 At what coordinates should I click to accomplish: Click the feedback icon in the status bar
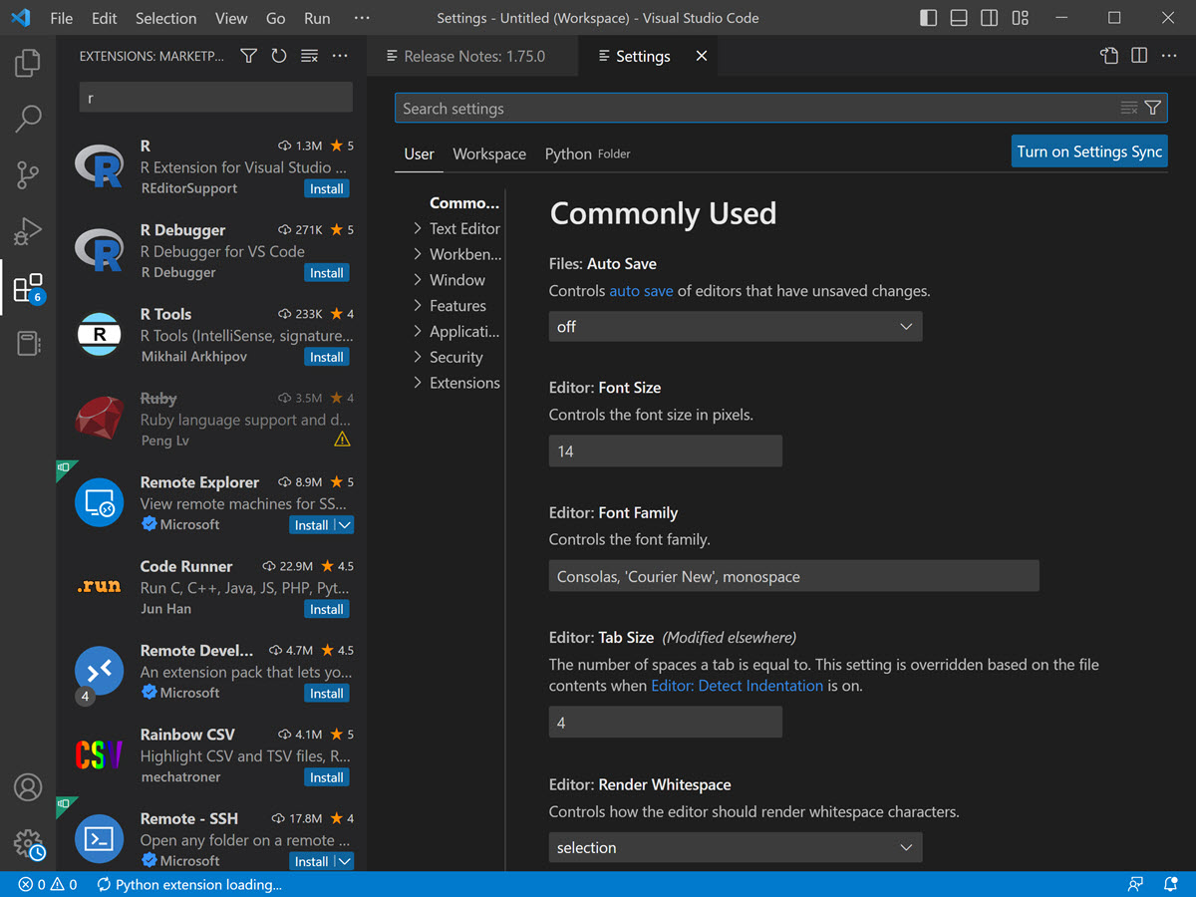1135,885
